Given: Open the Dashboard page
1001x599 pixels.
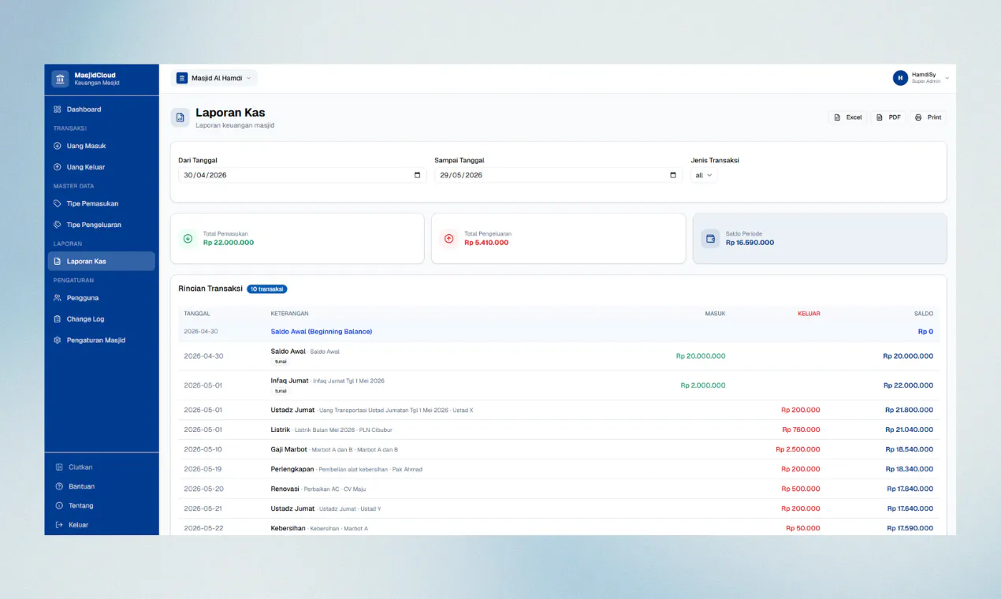Looking at the screenshot, I should click(101, 110).
